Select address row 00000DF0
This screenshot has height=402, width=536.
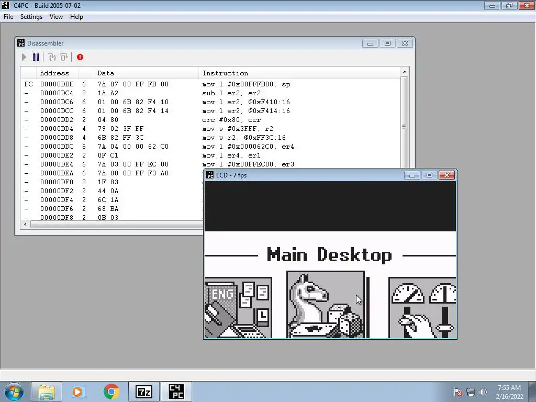point(112,182)
